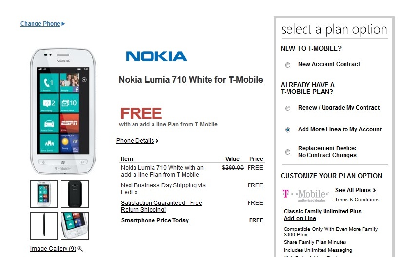Image resolution: width=402 pixels, height=257 pixels.
Task: Open Classic Family Unlimited Plus Add-on Line
Action: click(325, 215)
